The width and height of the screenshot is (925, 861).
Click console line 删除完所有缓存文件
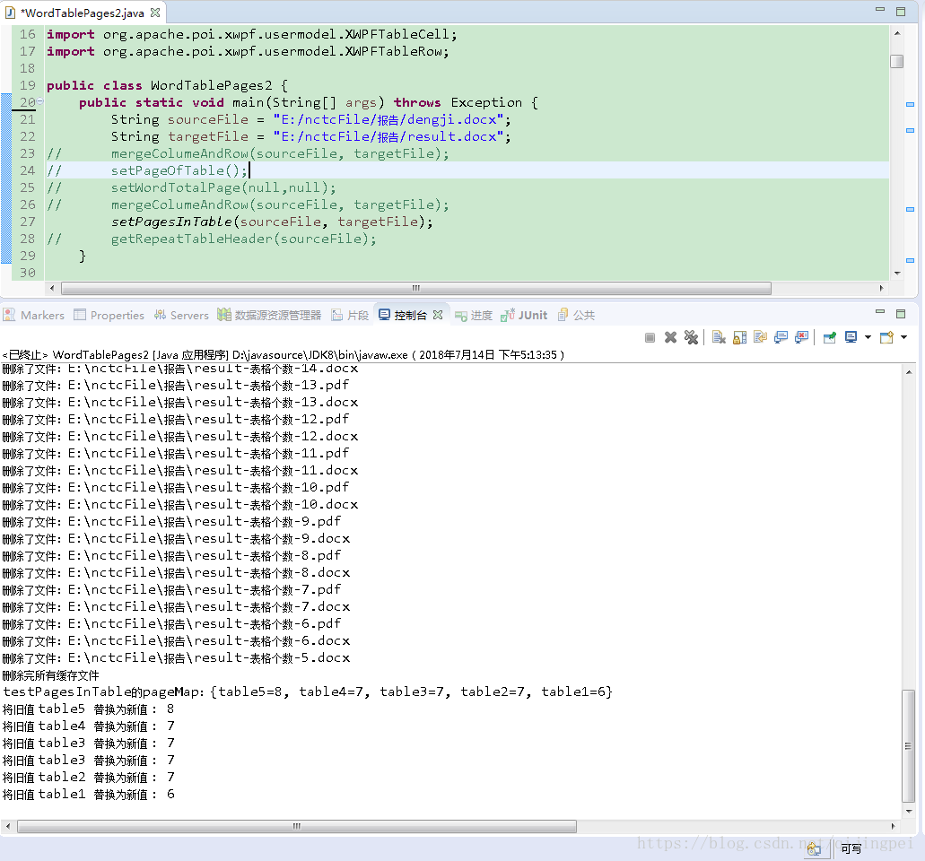tap(51, 675)
